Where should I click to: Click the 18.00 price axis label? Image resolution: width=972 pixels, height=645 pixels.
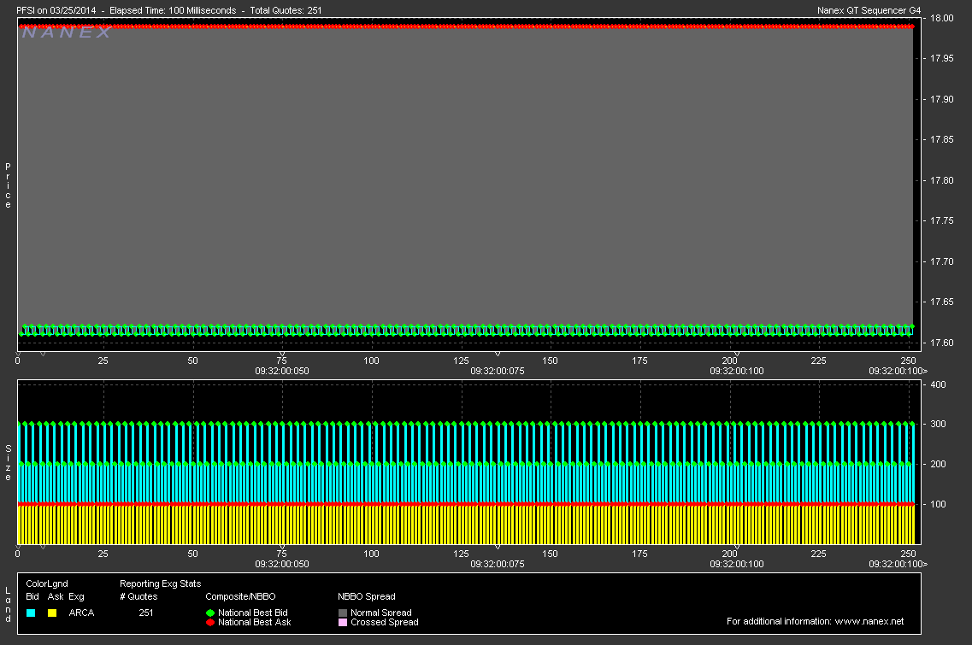[x=941, y=18]
